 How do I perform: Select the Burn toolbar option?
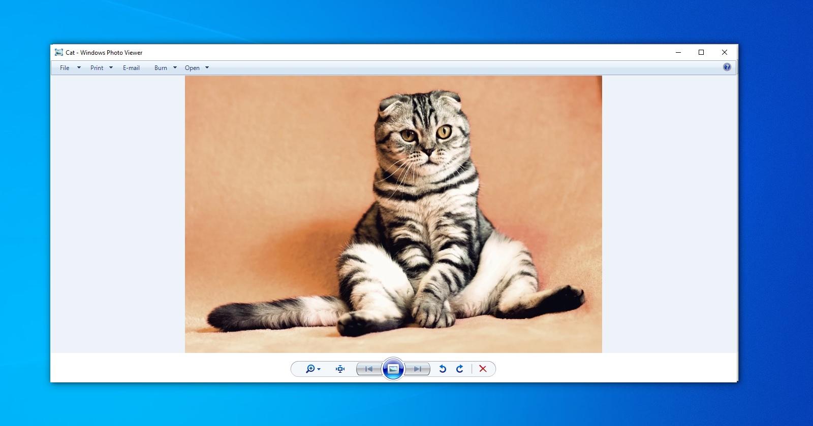(161, 67)
